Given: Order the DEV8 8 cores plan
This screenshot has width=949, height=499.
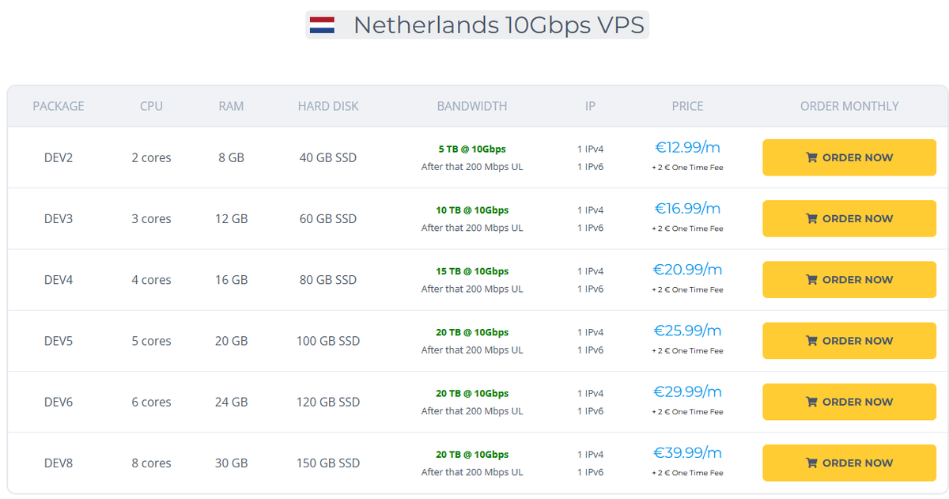Looking at the screenshot, I should coord(849,463).
